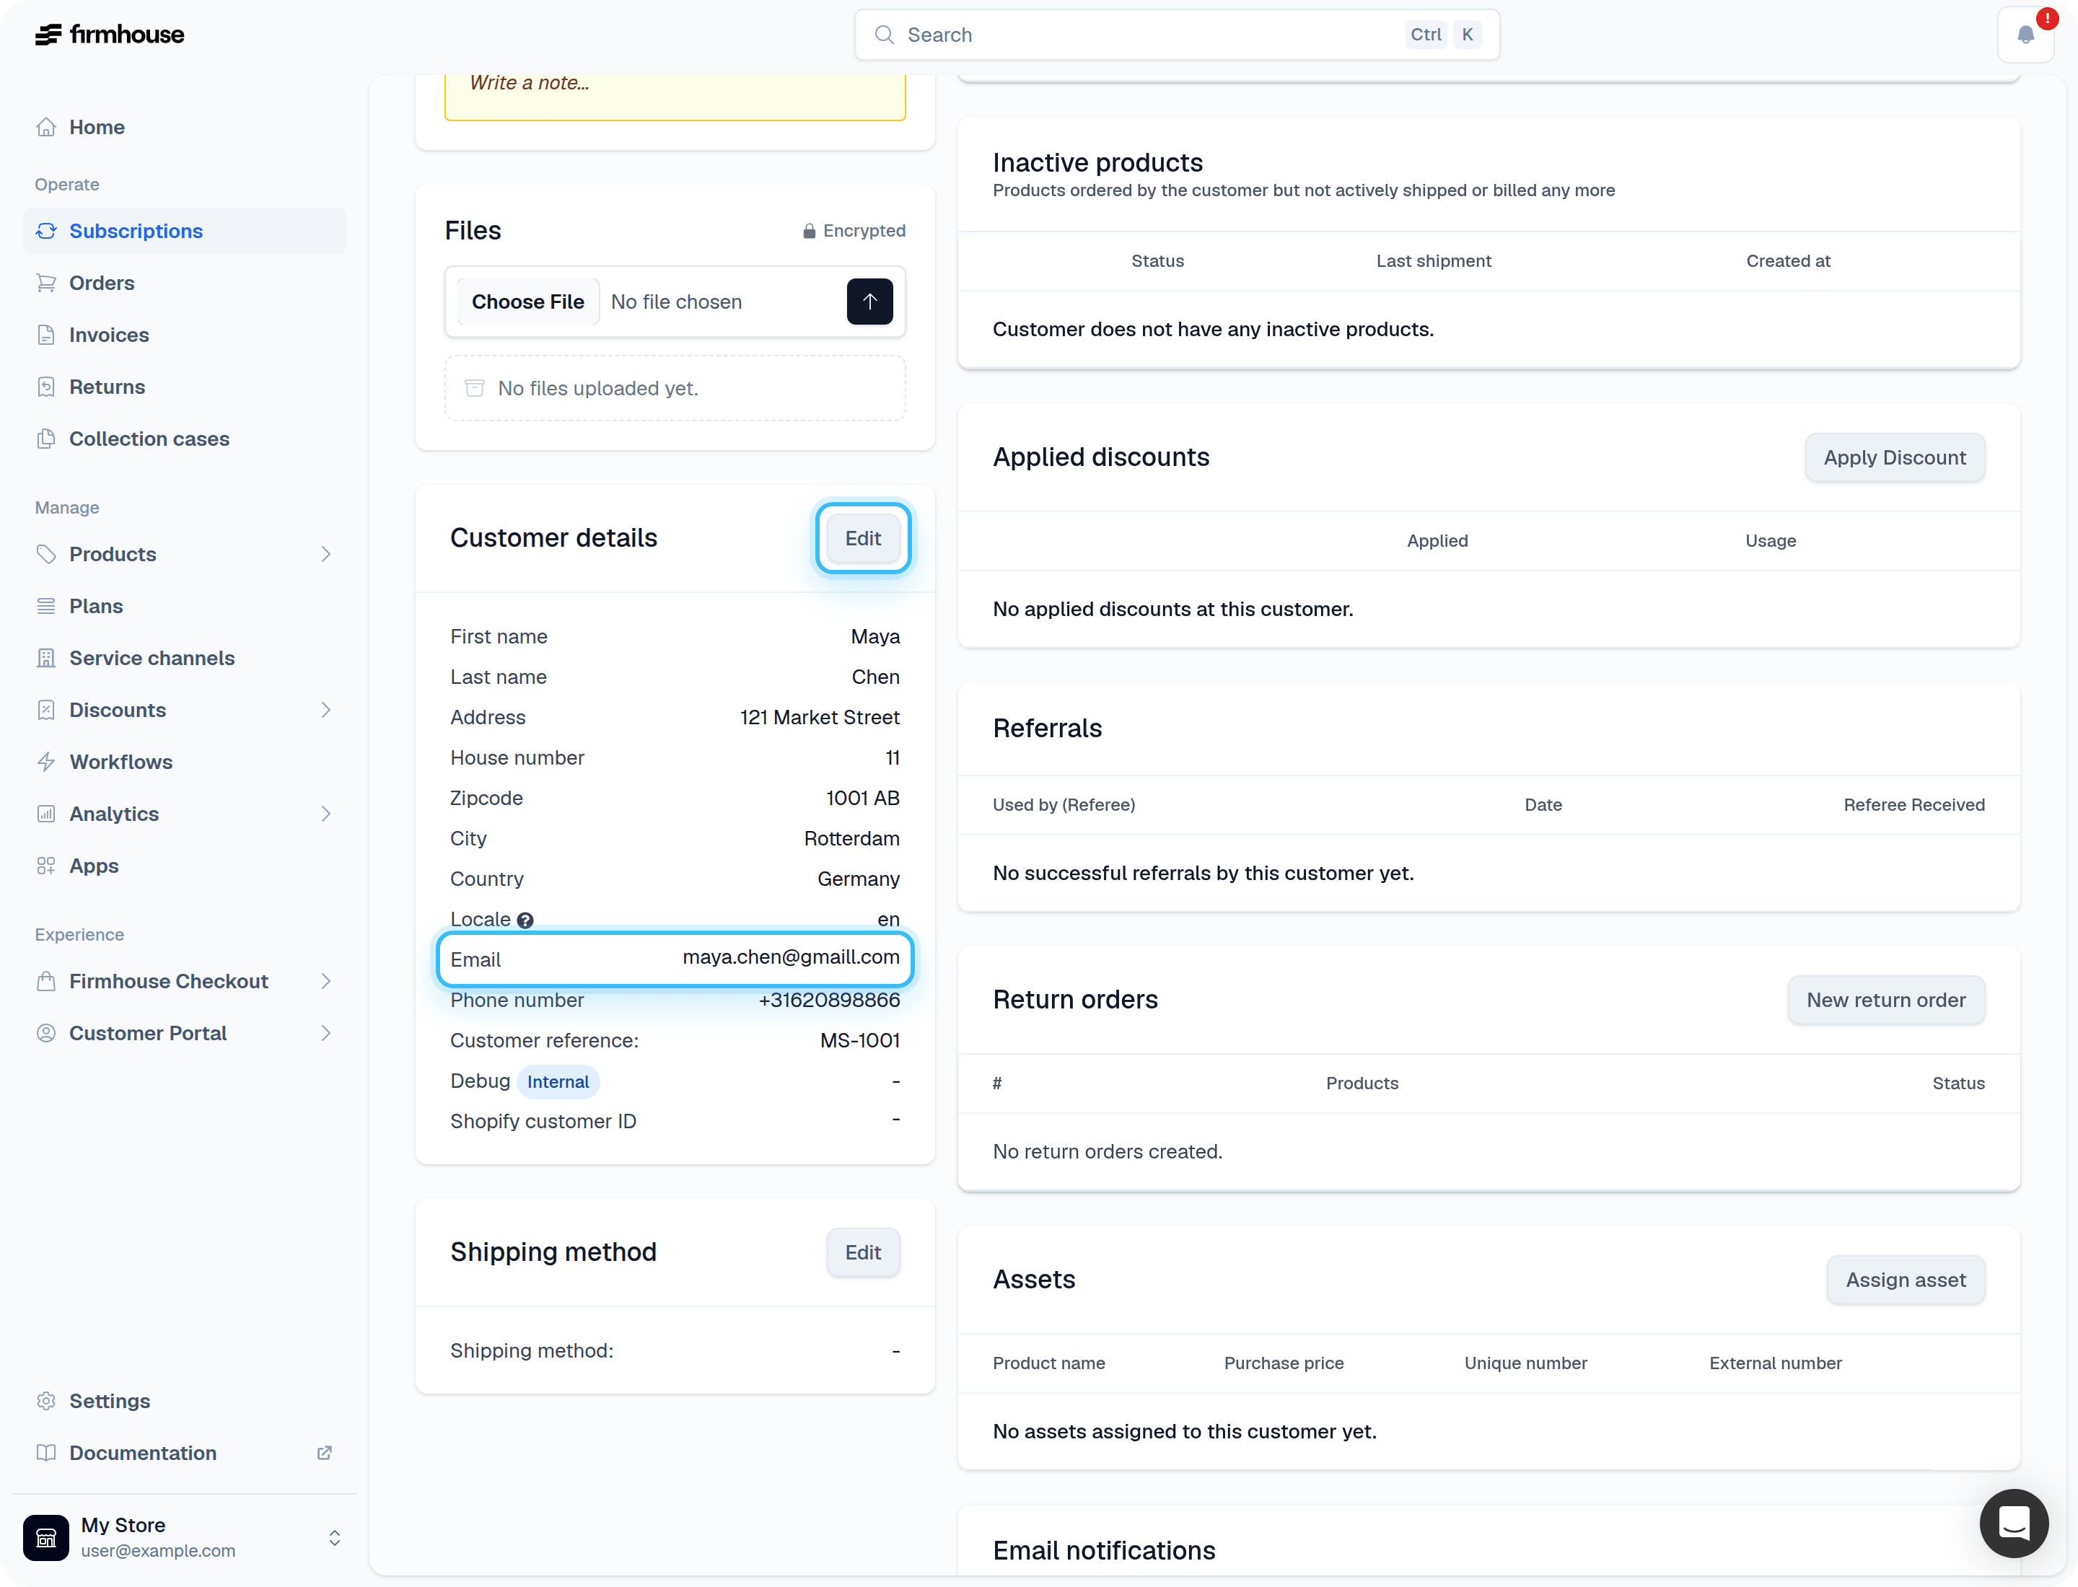This screenshot has width=2078, height=1587.
Task: Click New return order button
Action: click(x=1885, y=999)
